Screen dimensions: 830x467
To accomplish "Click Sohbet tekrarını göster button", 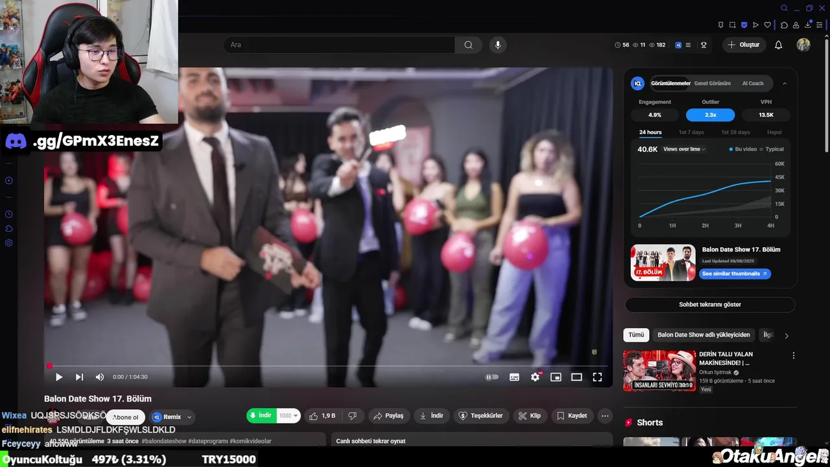I will [x=710, y=304].
